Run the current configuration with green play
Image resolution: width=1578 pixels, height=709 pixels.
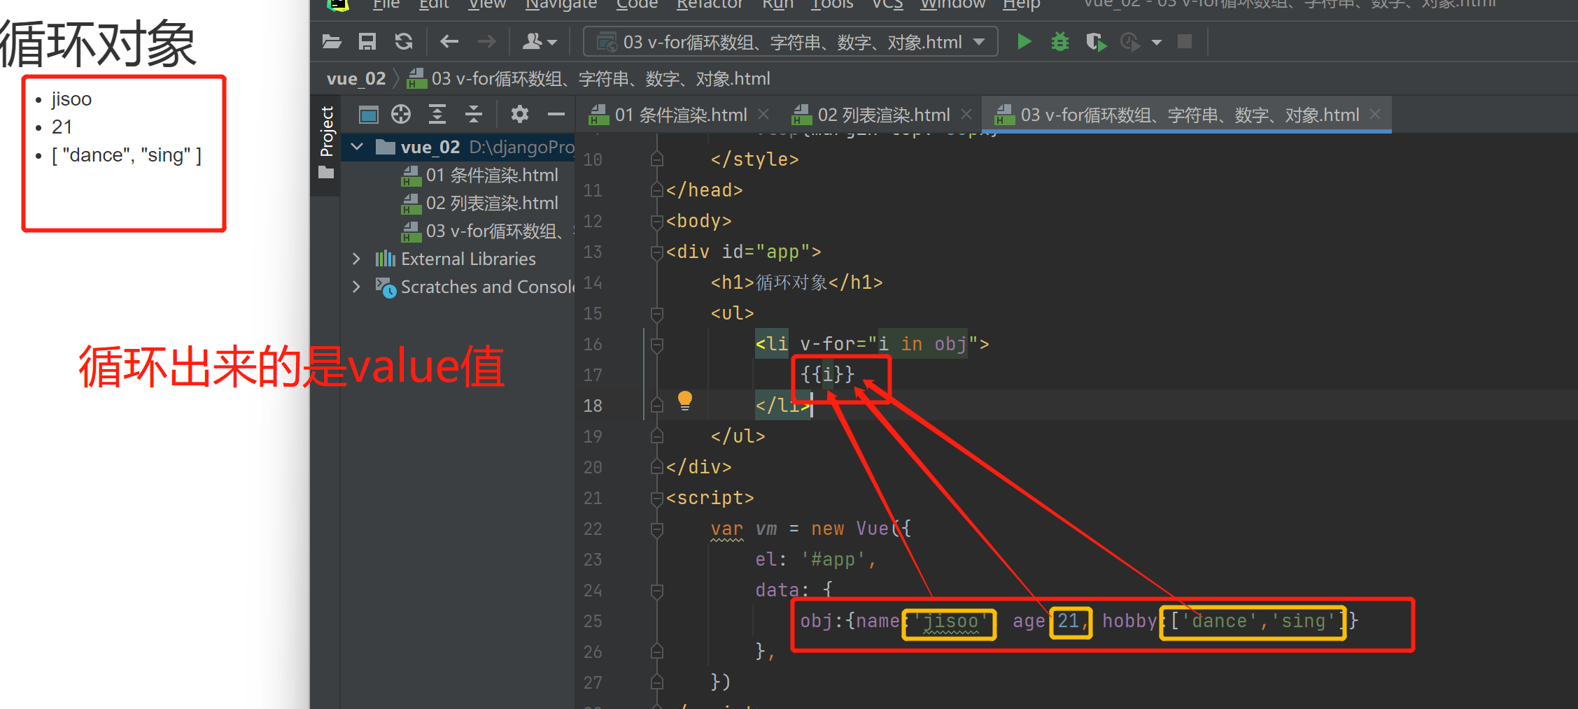coord(1024,42)
